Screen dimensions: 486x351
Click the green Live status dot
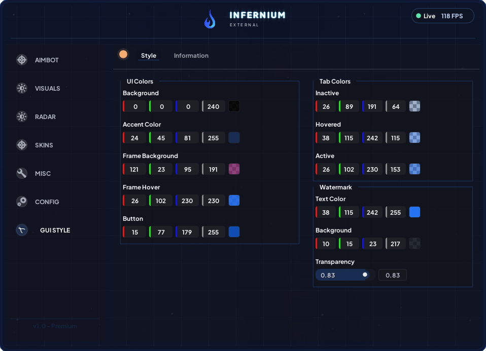[x=419, y=16]
